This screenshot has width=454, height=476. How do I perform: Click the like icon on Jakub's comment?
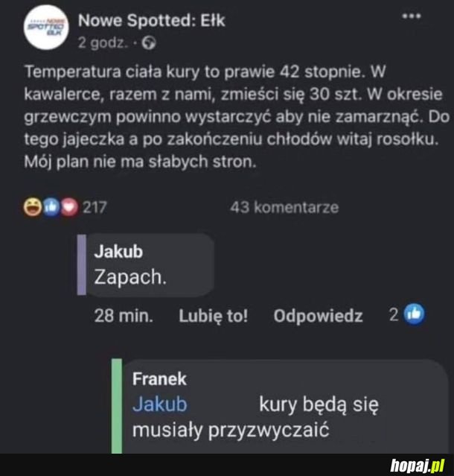pos(413,315)
